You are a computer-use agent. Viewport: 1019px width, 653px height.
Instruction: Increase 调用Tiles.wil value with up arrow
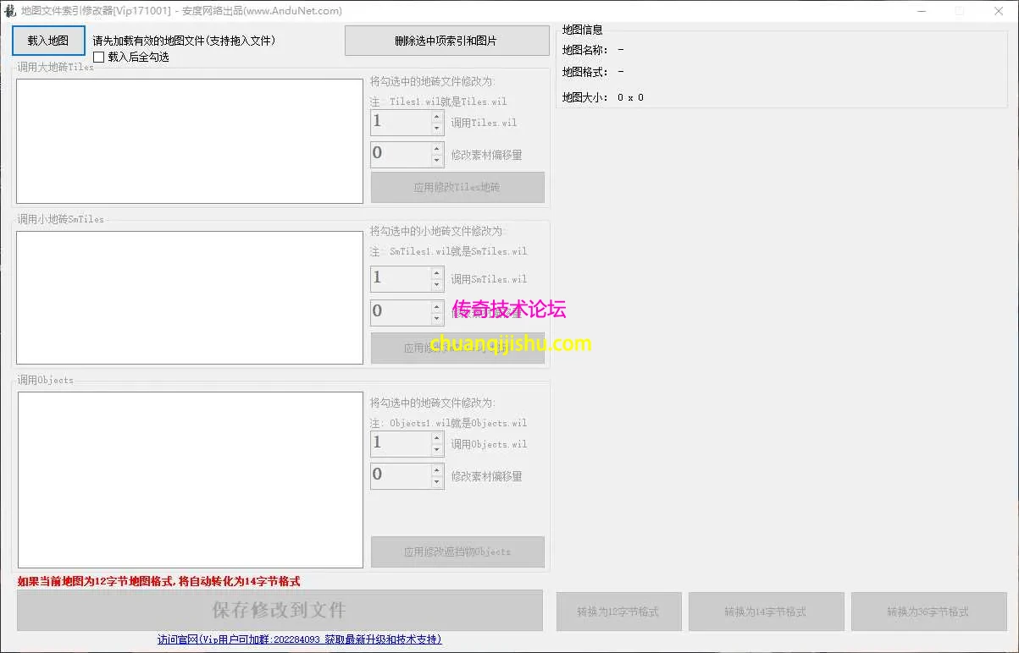click(x=437, y=116)
